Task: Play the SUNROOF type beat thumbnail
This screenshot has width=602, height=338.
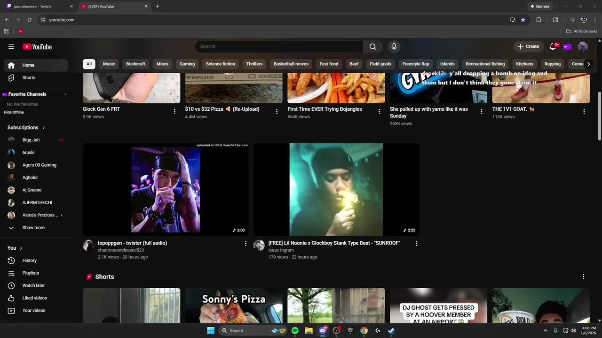Action: point(336,189)
